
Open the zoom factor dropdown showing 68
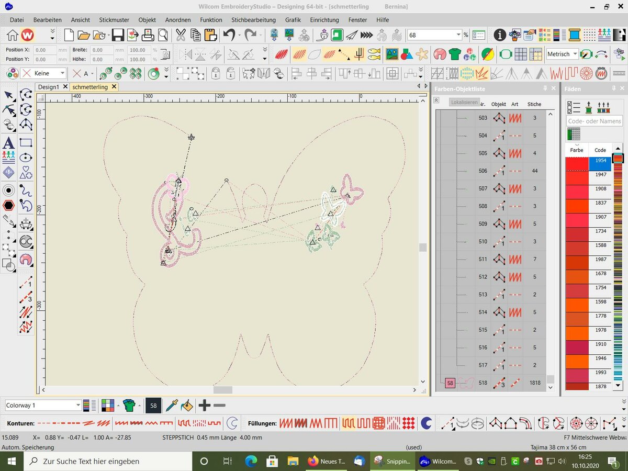pos(458,35)
